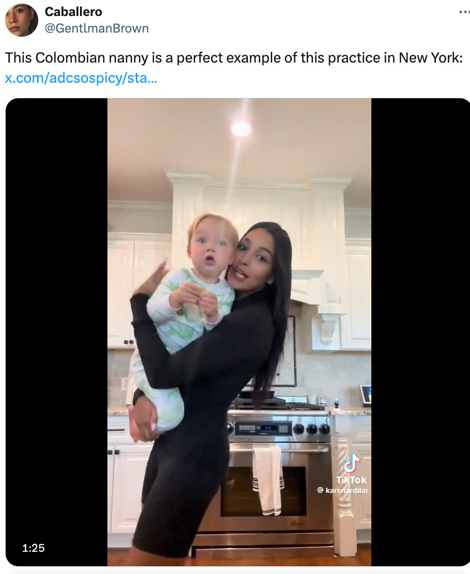This screenshot has width=470, height=574.
Task: Click the 1:25 video duration badge
Action: click(33, 548)
